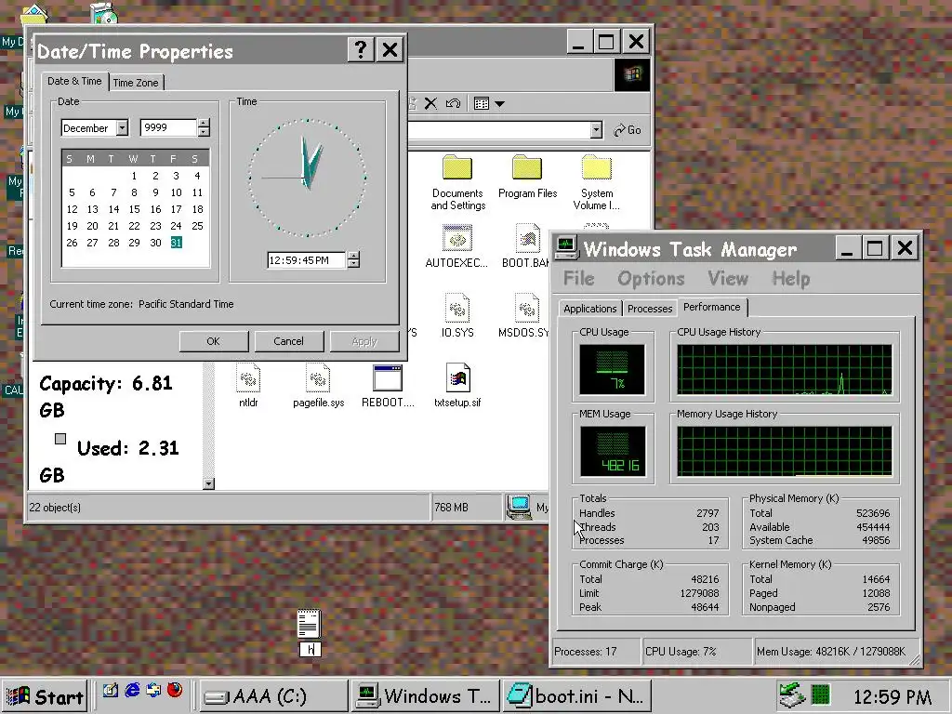Click Show Desktop in Quick Launch
Image resolution: width=952 pixels, height=714 pixels.
110,691
